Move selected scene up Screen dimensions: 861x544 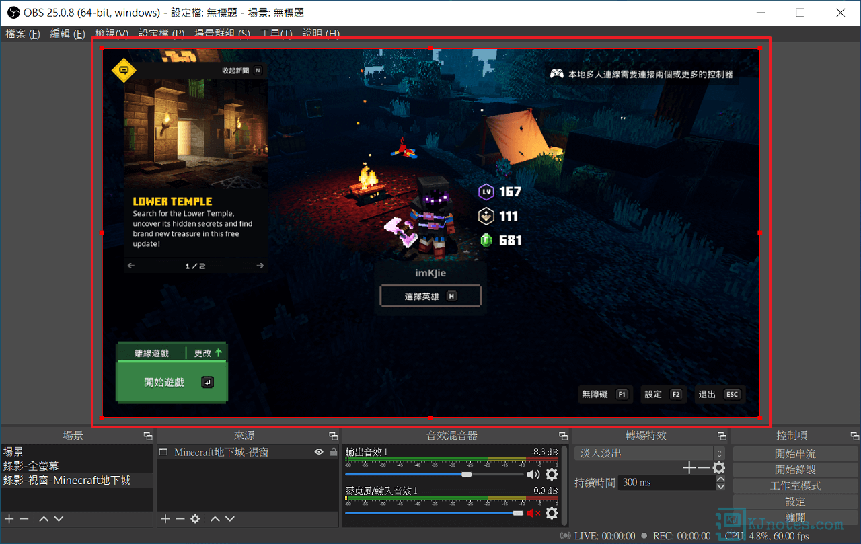pos(44,519)
